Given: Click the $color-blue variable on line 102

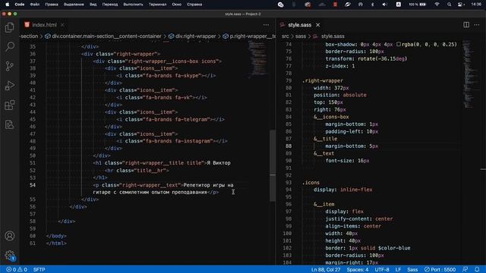Looking at the screenshot, I should [394, 248].
